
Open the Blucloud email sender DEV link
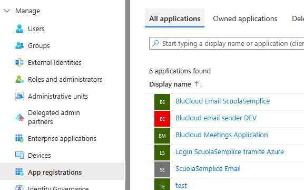[216, 118]
